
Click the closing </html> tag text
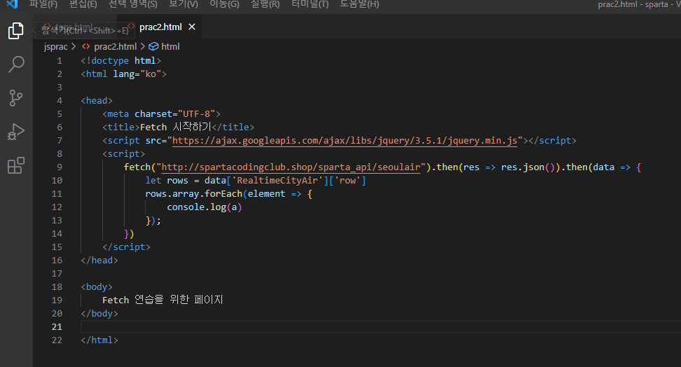[99, 340]
